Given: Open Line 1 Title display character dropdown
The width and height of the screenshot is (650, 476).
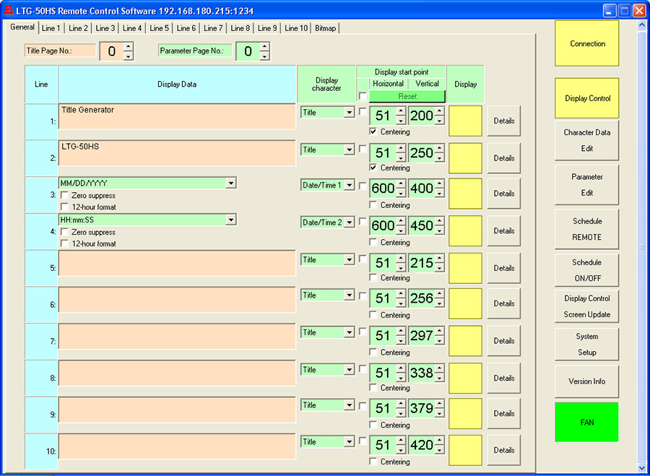Looking at the screenshot, I should point(350,113).
